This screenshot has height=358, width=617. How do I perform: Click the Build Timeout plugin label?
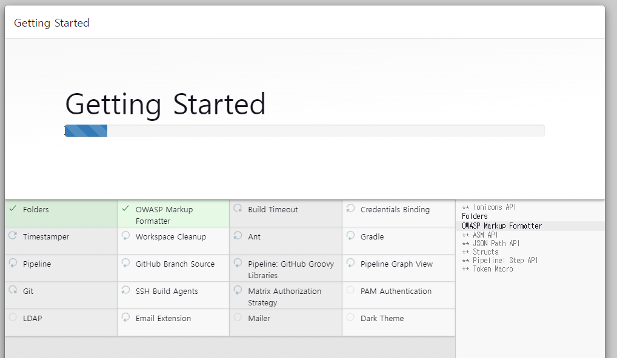tap(273, 210)
